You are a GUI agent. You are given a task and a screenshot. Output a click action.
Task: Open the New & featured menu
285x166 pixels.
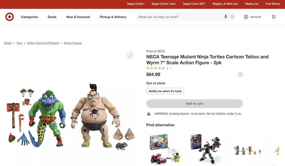[78, 17]
